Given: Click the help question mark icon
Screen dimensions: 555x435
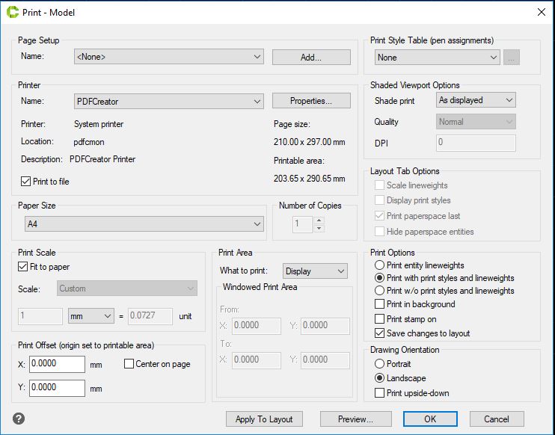Looking at the screenshot, I should (16, 418).
